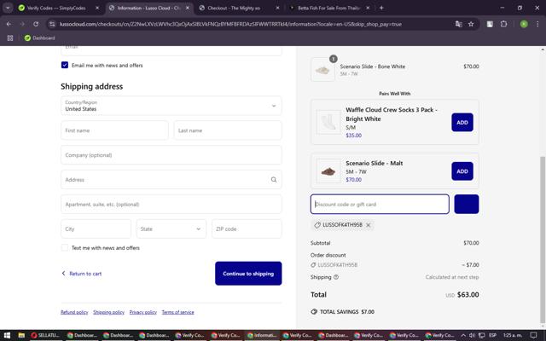The height and width of the screenshot is (341, 546).
Task: Click the ZIP code field
Action: tap(247, 229)
